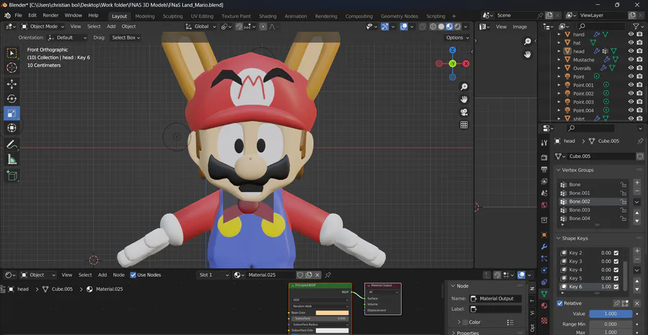
Task: Open the Modifiers properties wrench tab
Action: (544, 246)
